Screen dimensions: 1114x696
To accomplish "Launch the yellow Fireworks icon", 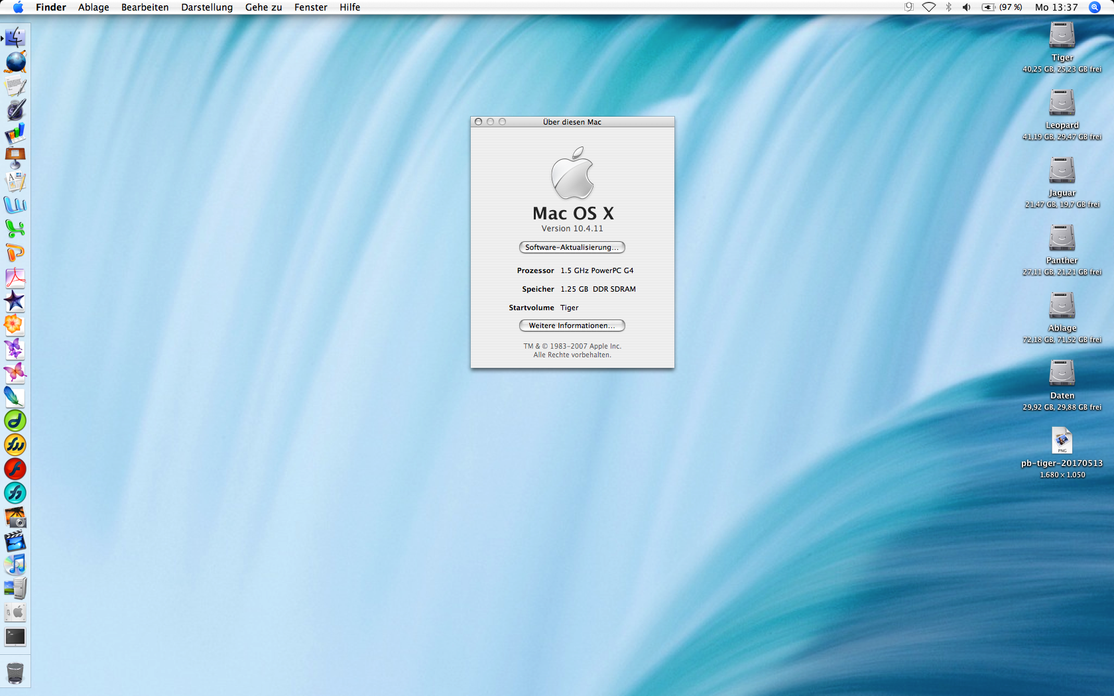I will point(15,445).
